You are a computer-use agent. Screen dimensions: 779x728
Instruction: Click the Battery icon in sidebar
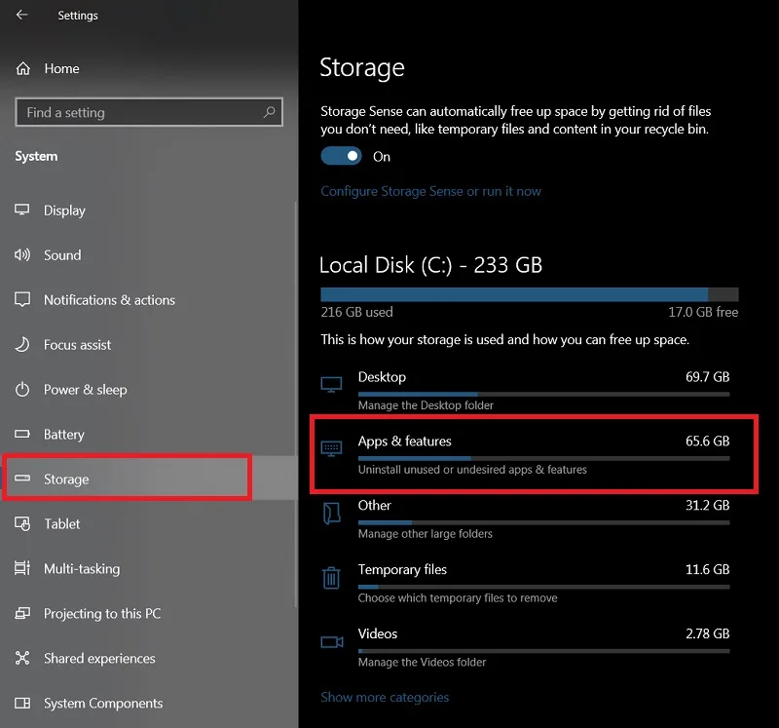[x=21, y=434]
